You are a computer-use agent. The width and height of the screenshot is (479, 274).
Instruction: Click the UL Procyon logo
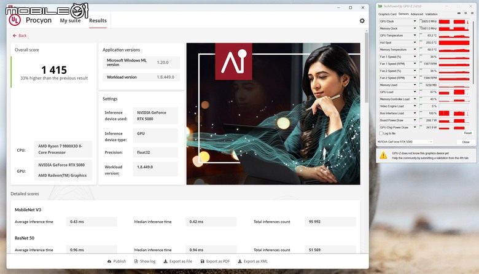coord(15,20)
